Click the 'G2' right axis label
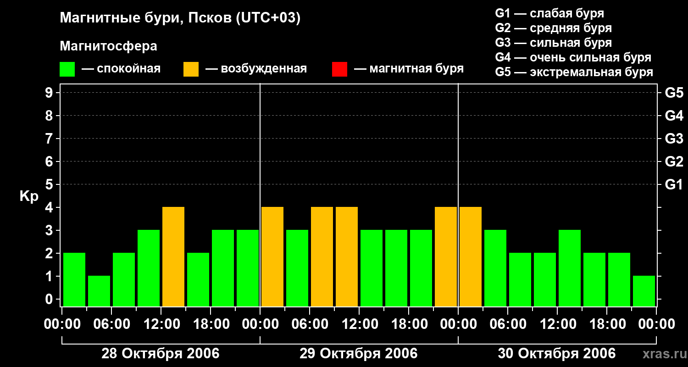 [x=674, y=161]
